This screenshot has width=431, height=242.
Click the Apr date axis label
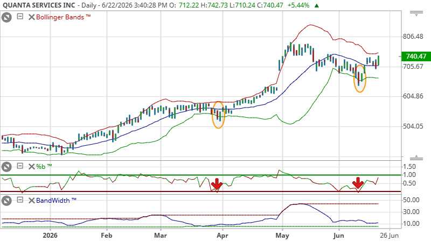point(223,236)
